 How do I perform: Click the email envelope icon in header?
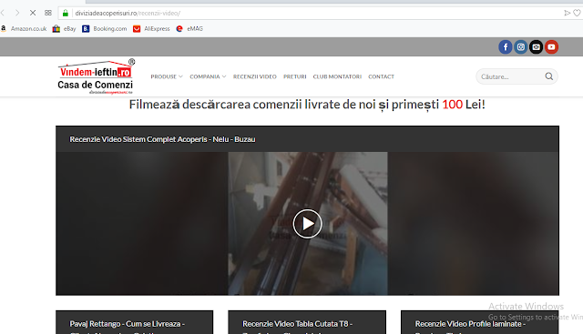pyautogui.click(x=537, y=46)
